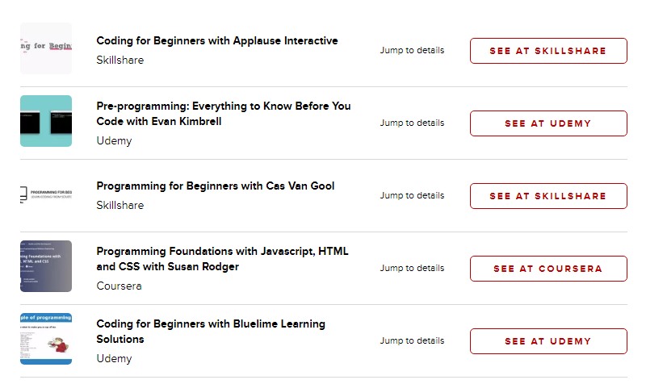Jump to details for Bluelime Learning course

[x=412, y=340]
